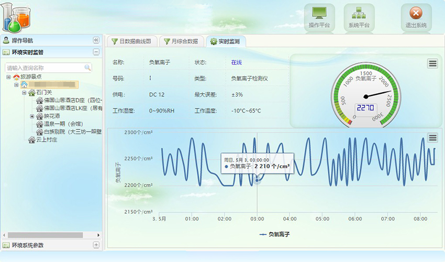Switch to the 日数据曲线图 tab
The image size is (445, 262).
point(131,41)
